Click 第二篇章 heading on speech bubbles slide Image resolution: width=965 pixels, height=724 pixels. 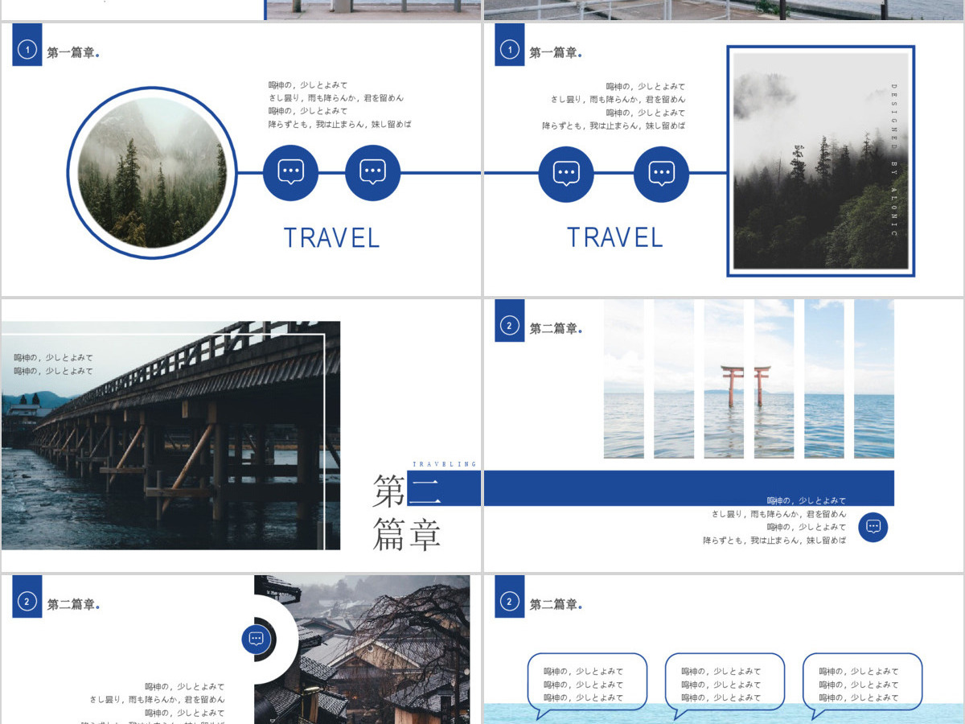[555, 605]
